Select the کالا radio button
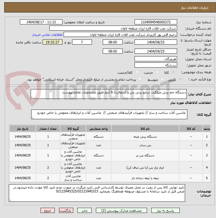This screenshot has width=216, height=218. 173,72
